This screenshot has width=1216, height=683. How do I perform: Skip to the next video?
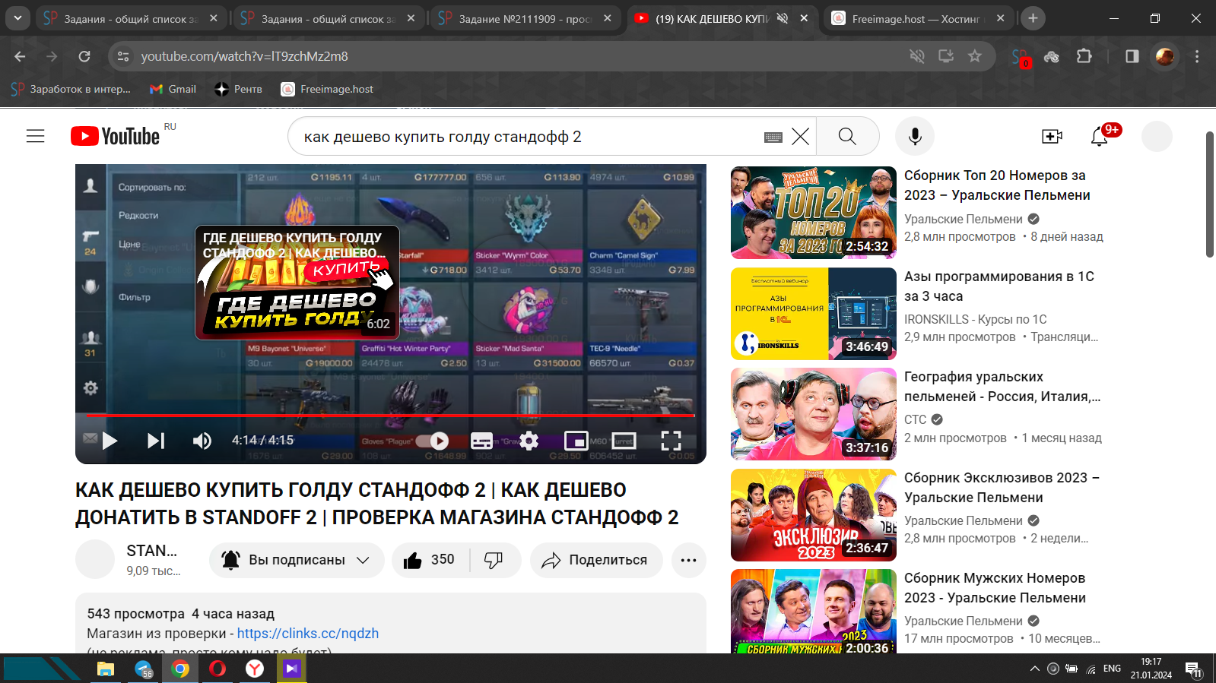(156, 441)
